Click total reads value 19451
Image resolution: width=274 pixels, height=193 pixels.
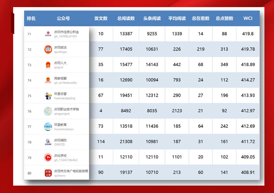coord(126,95)
